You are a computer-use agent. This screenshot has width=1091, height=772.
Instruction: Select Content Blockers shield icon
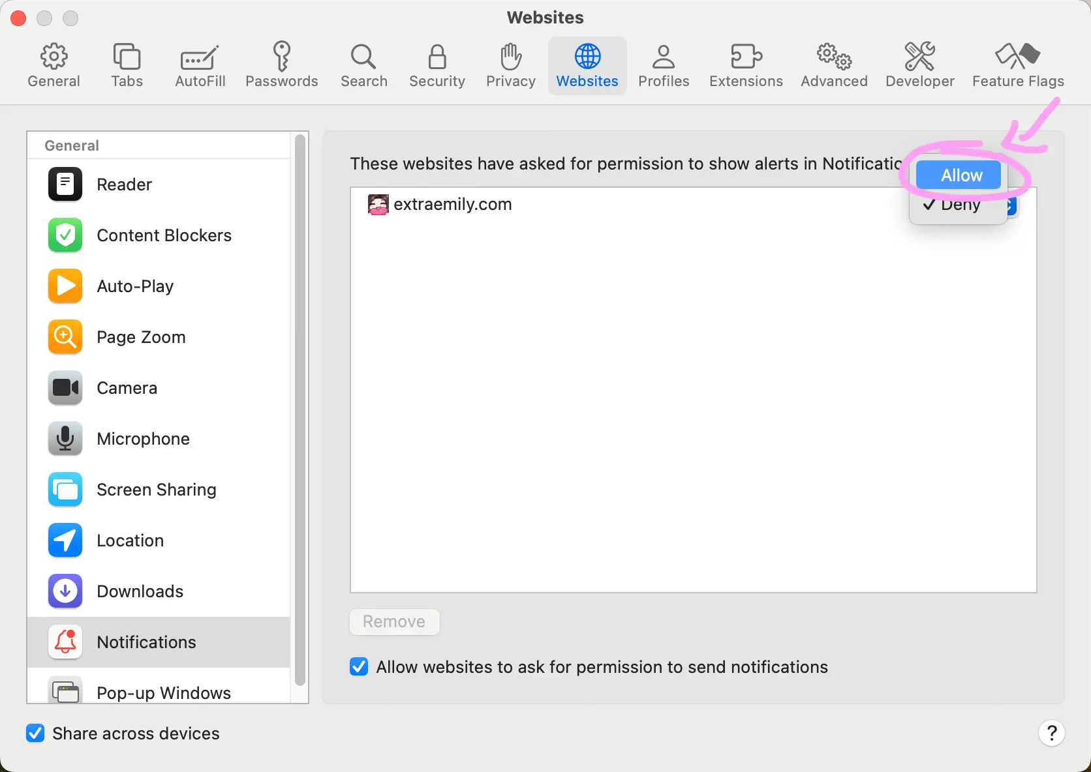click(65, 235)
